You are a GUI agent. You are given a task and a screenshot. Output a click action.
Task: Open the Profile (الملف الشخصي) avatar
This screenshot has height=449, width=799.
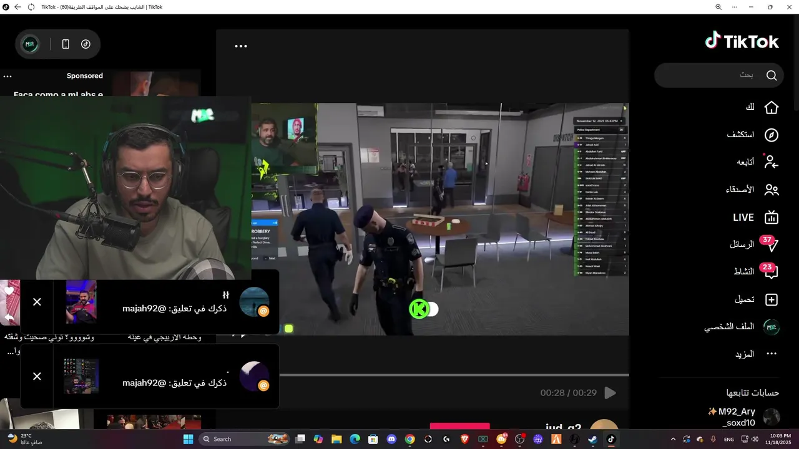(772, 327)
